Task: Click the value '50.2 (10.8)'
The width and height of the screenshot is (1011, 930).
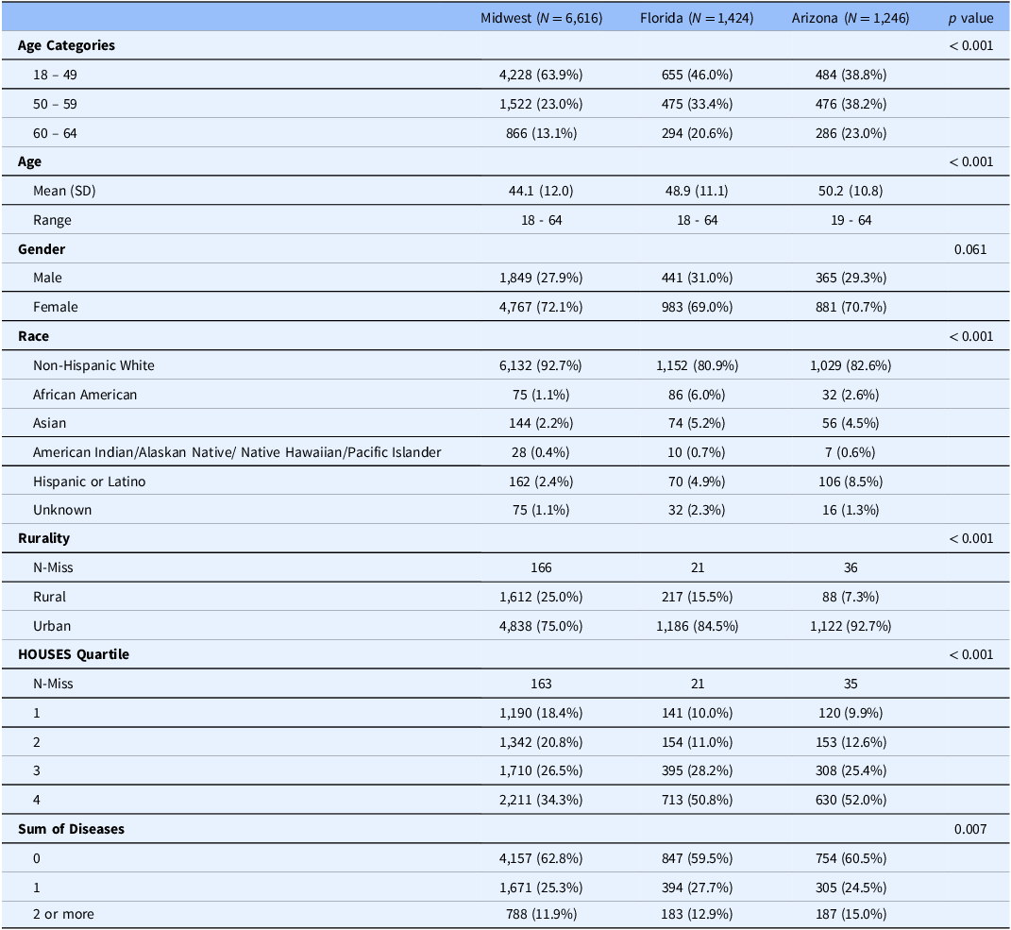Action: coord(851,191)
